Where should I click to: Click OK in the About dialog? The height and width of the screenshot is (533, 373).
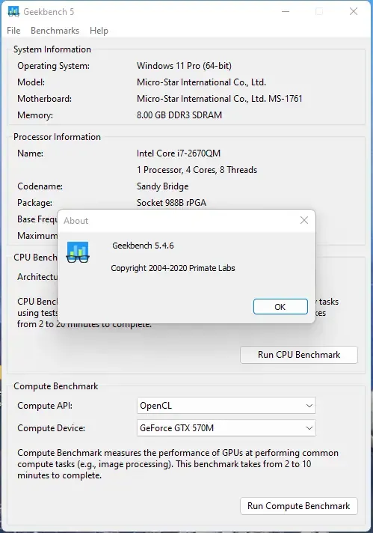[280, 307]
